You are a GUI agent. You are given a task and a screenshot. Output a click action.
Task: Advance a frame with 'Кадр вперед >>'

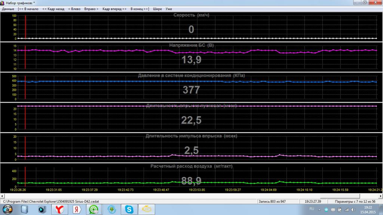(x=114, y=9)
